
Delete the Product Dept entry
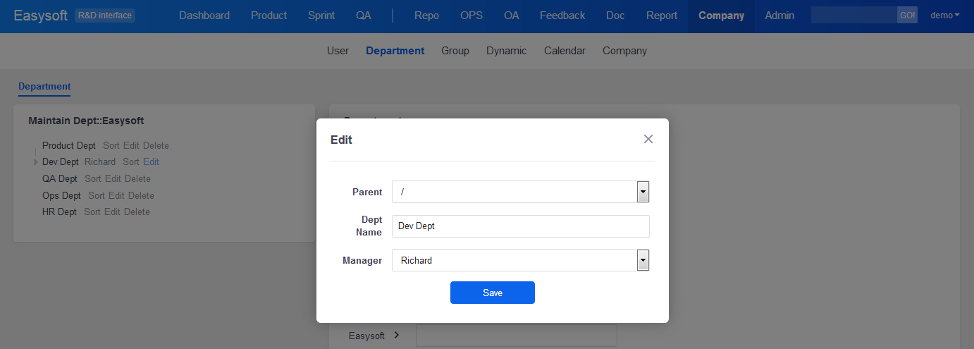click(156, 146)
